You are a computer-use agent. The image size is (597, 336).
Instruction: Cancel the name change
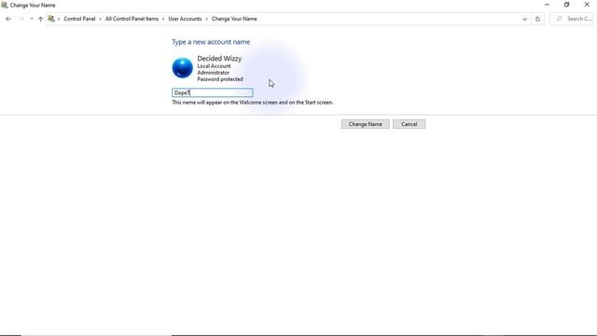tap(409, 124)
